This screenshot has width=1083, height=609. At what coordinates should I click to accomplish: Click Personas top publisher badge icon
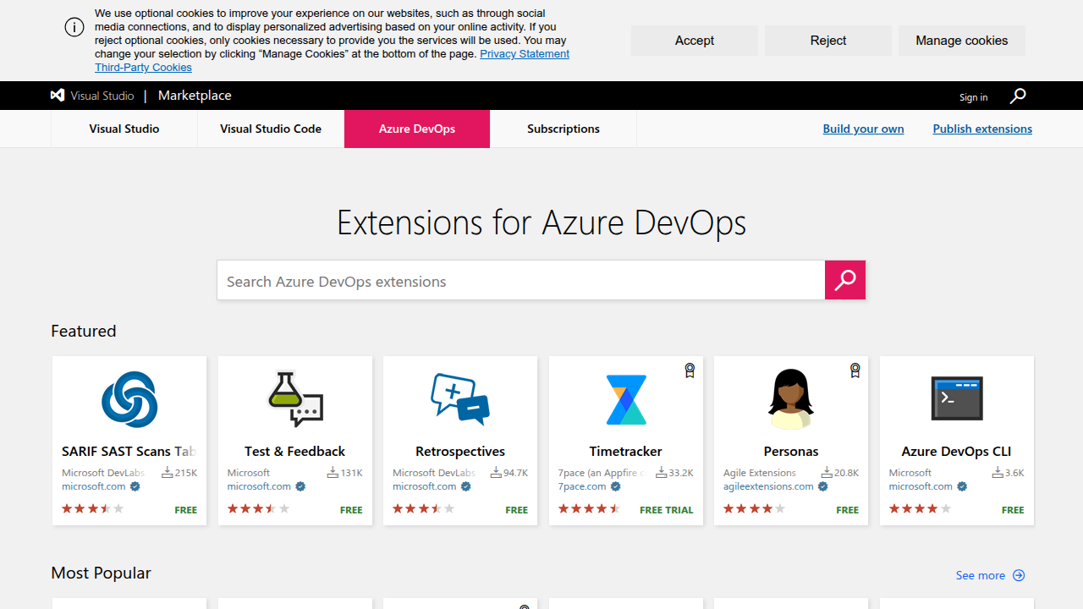pos(855,370)
